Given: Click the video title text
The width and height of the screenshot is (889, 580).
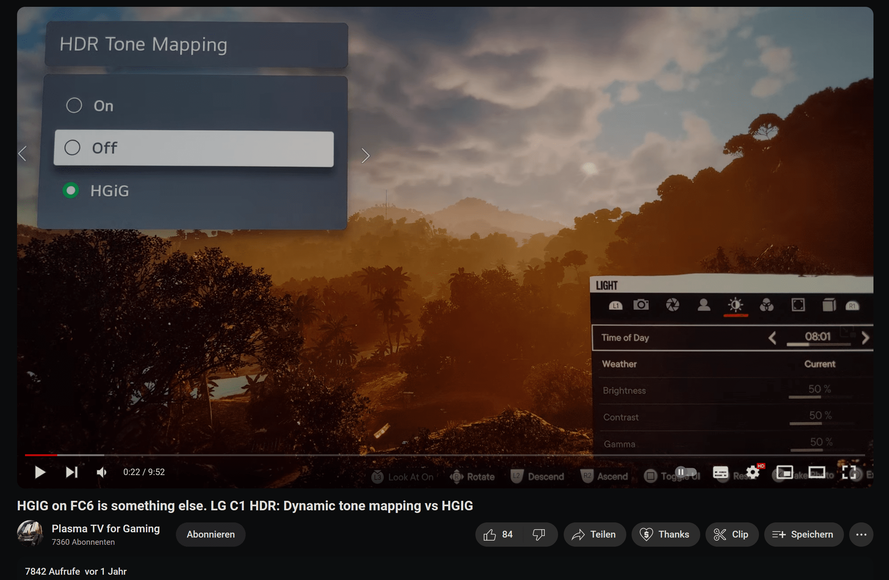Looking at the screenshot, I should (245, 506).
